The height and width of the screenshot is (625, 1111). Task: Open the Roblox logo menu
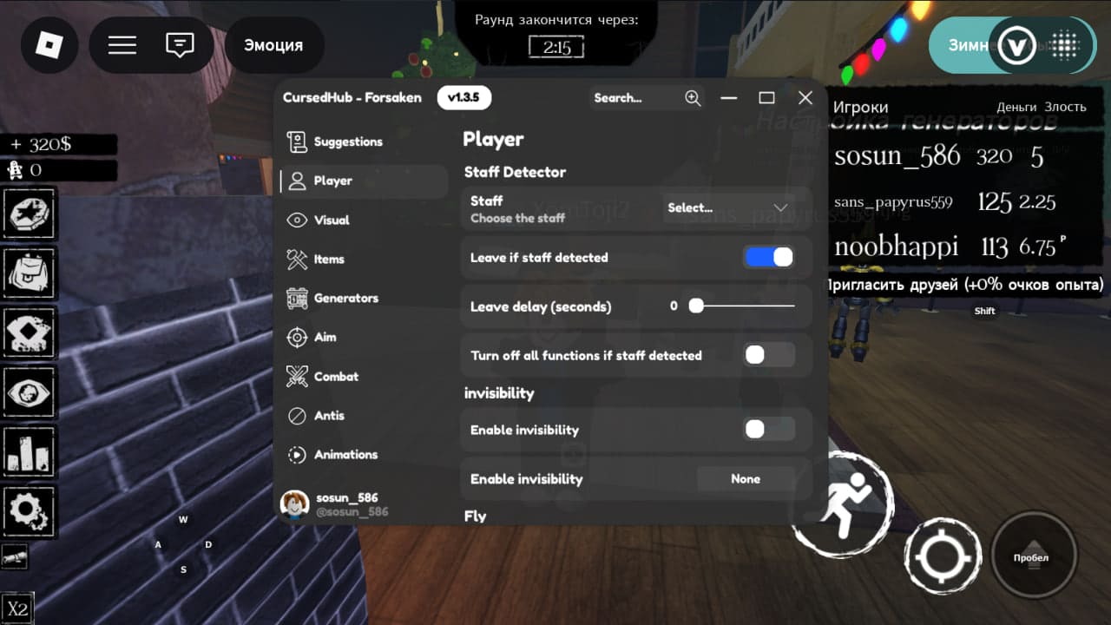click(x=49, y=45)
